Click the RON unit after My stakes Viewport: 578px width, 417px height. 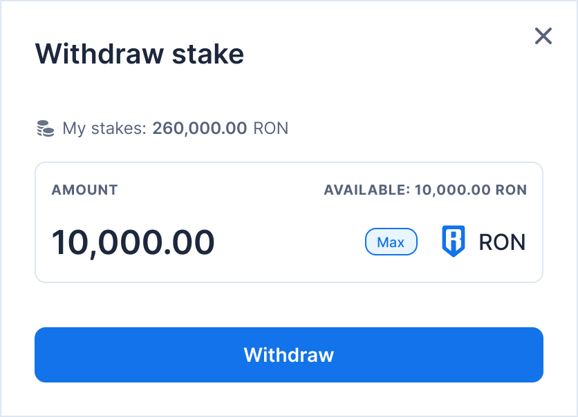pos(271,128)
